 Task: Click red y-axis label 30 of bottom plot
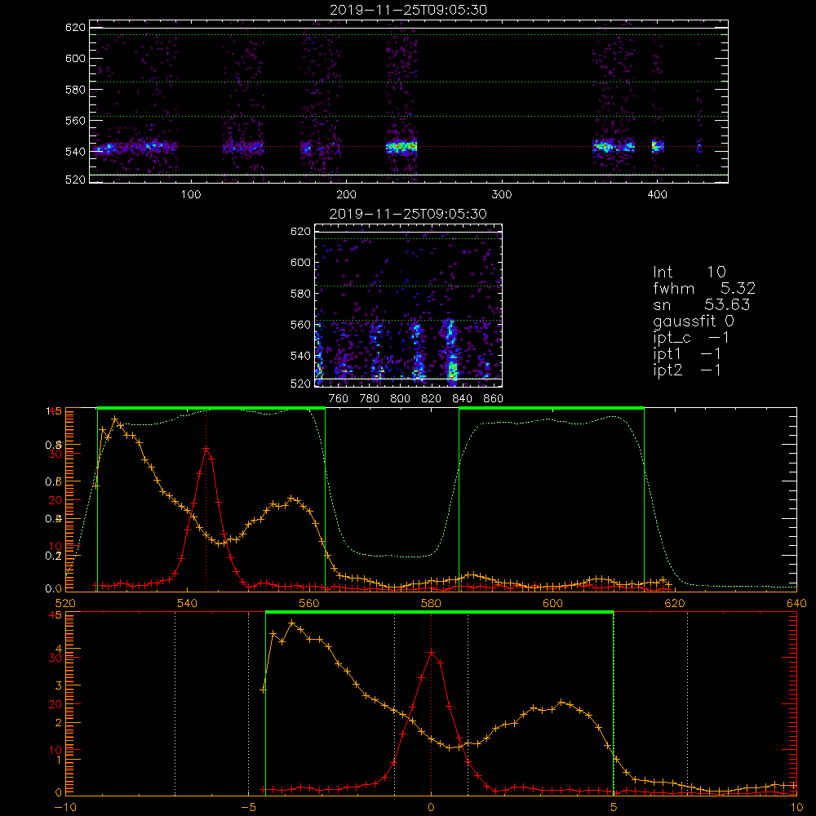point(55,658)
